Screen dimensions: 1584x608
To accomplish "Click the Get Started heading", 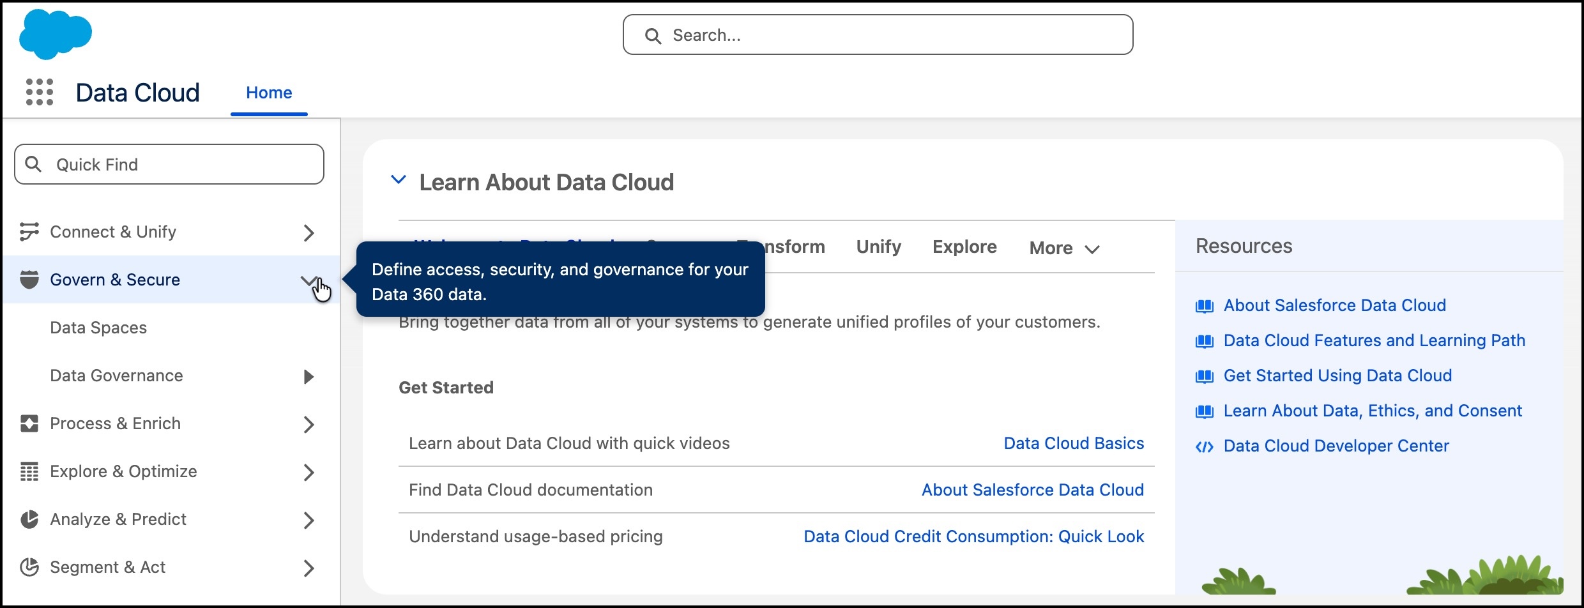I will point(446,388).
